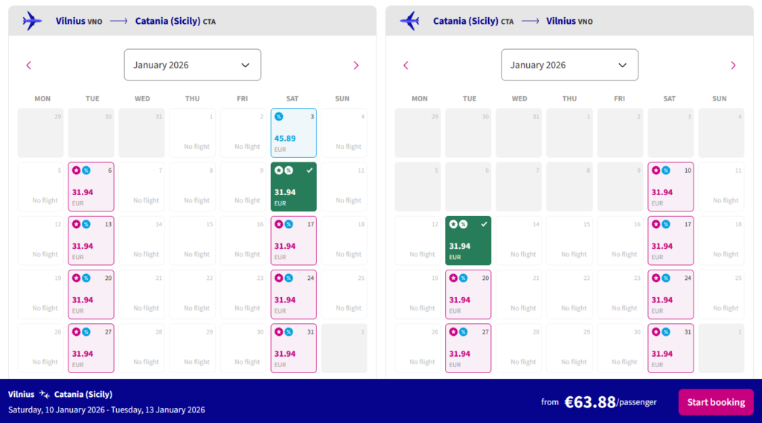Deselect outbound Saturday 10 January flight

pos(293,187)
